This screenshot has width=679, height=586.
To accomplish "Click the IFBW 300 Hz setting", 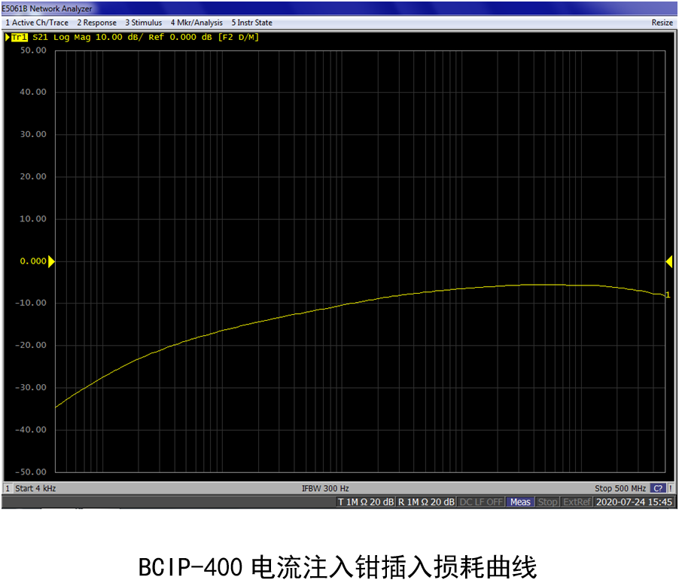I will 325,488.
